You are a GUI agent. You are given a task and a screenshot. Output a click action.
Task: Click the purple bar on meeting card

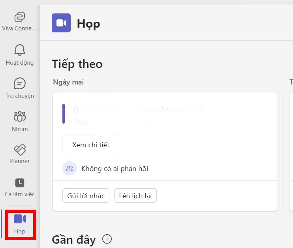64,114
